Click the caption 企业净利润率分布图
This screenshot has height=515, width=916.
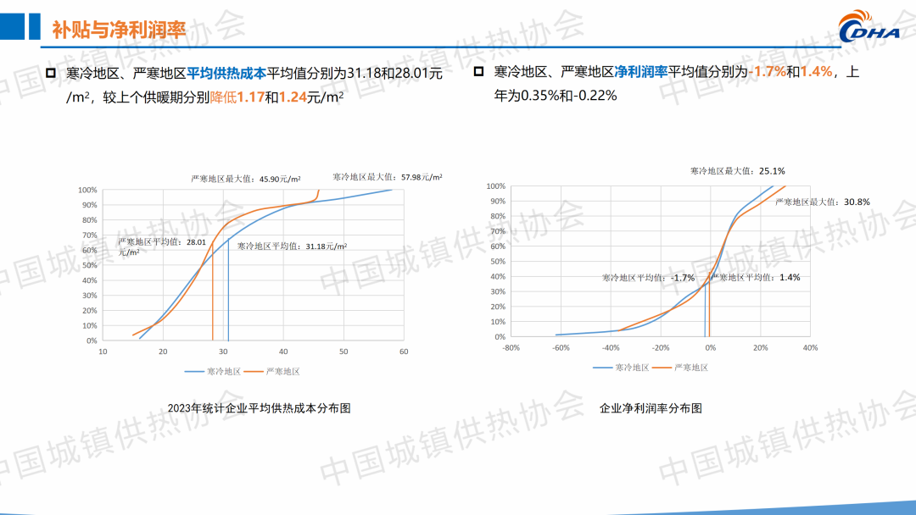click(x=651, y=408)
